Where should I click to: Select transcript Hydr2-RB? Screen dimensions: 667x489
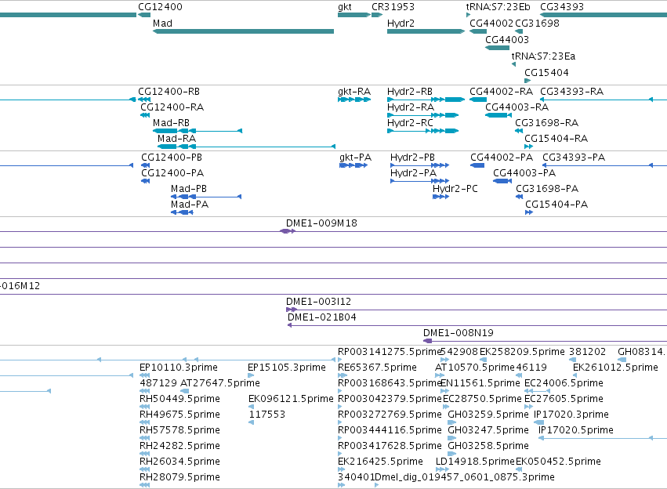tap(426, 100)
